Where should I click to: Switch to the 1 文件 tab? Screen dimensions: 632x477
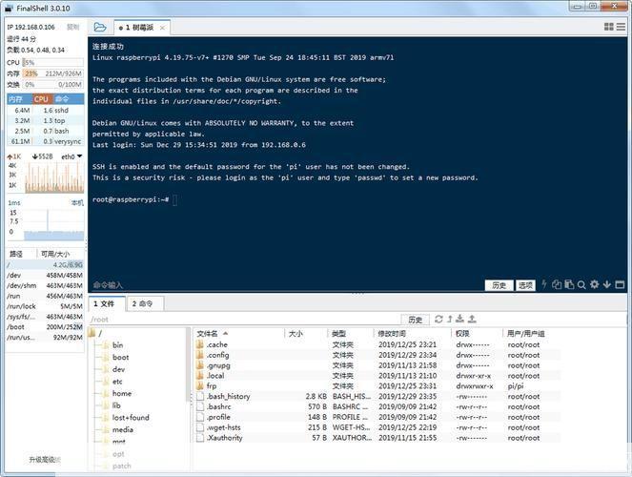click(x=105, y=303)
